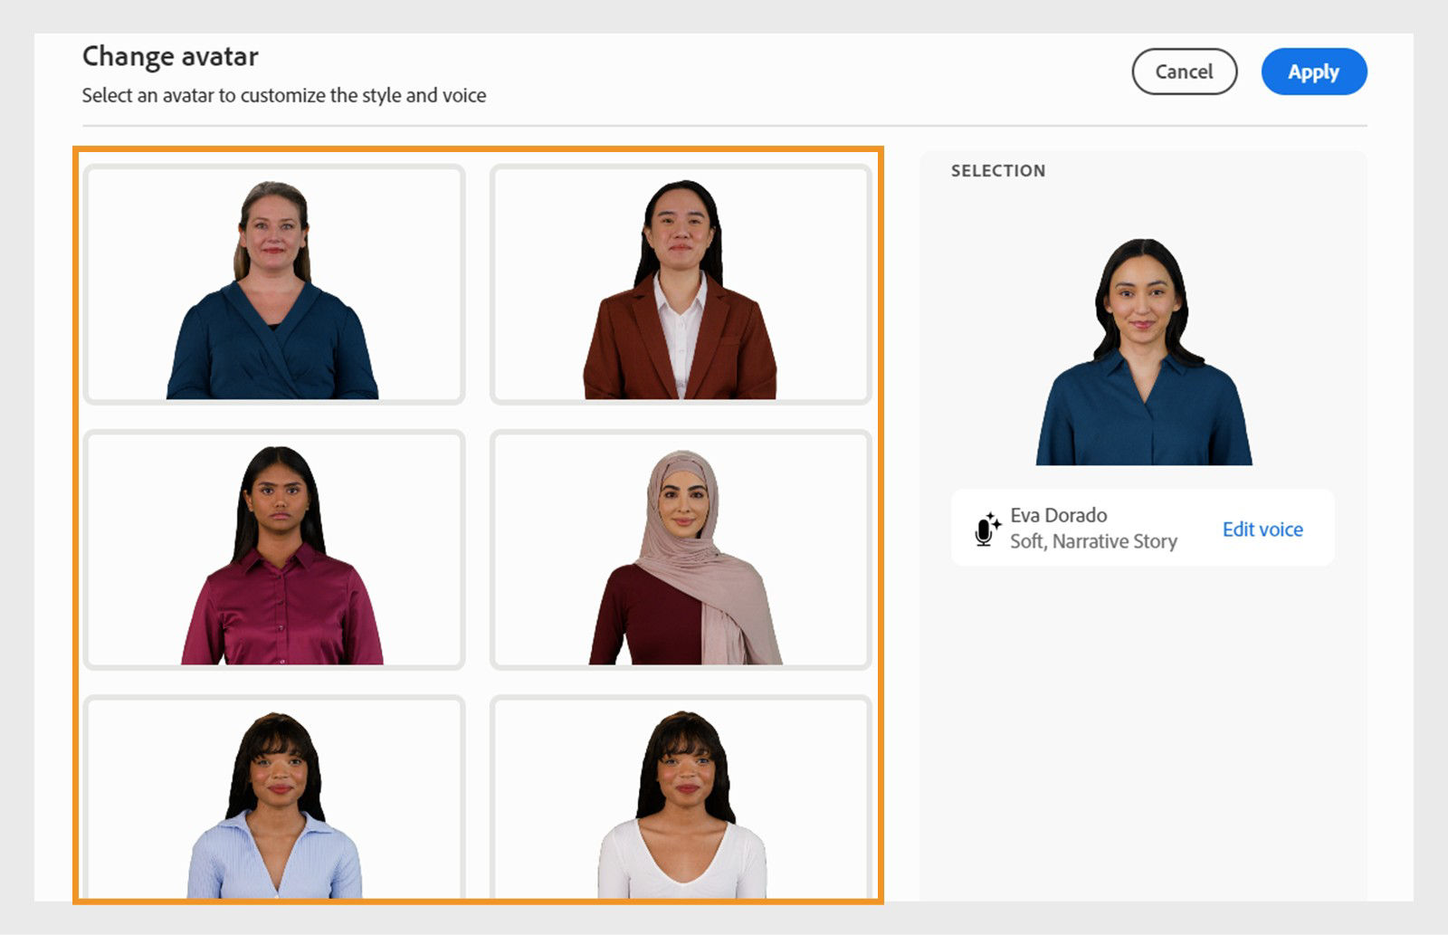Click the Change avatar heading

click(170, 56)
